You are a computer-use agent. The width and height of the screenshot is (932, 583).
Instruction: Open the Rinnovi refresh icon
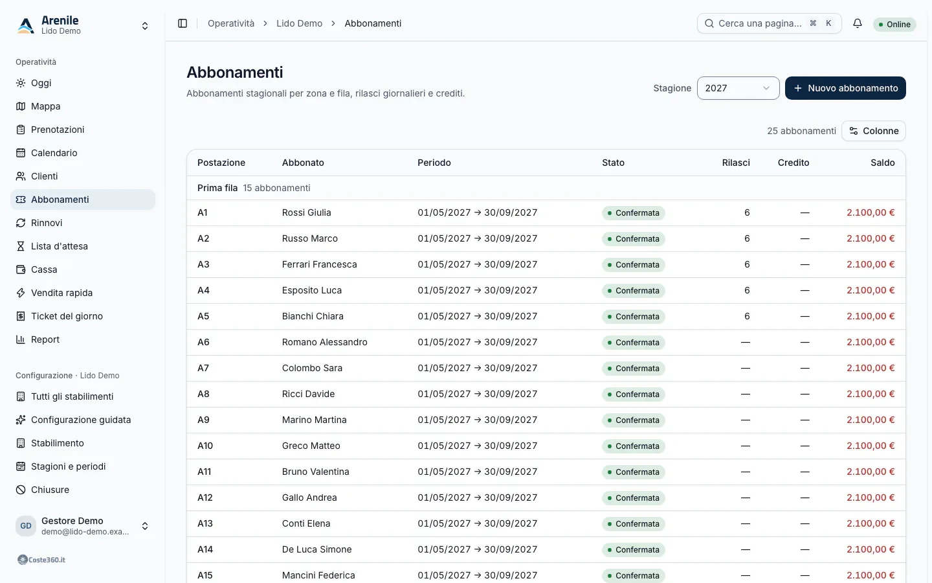click(x=21, y=223)
